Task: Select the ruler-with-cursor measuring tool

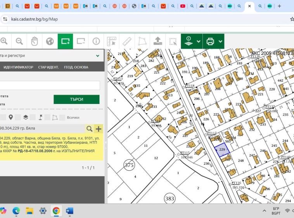Action: (x=112, y=41)
